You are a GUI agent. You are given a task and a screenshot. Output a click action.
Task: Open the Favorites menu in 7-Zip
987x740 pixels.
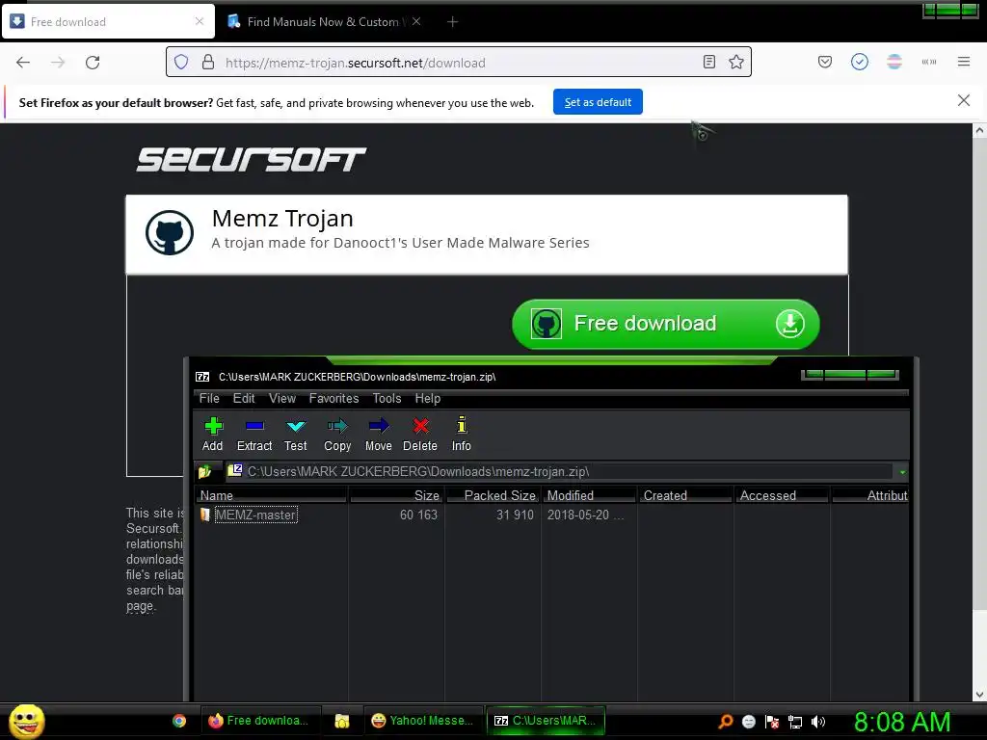pyautogui.click(x=333, y=398)
